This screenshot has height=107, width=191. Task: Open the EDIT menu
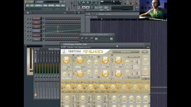point(32,5)
